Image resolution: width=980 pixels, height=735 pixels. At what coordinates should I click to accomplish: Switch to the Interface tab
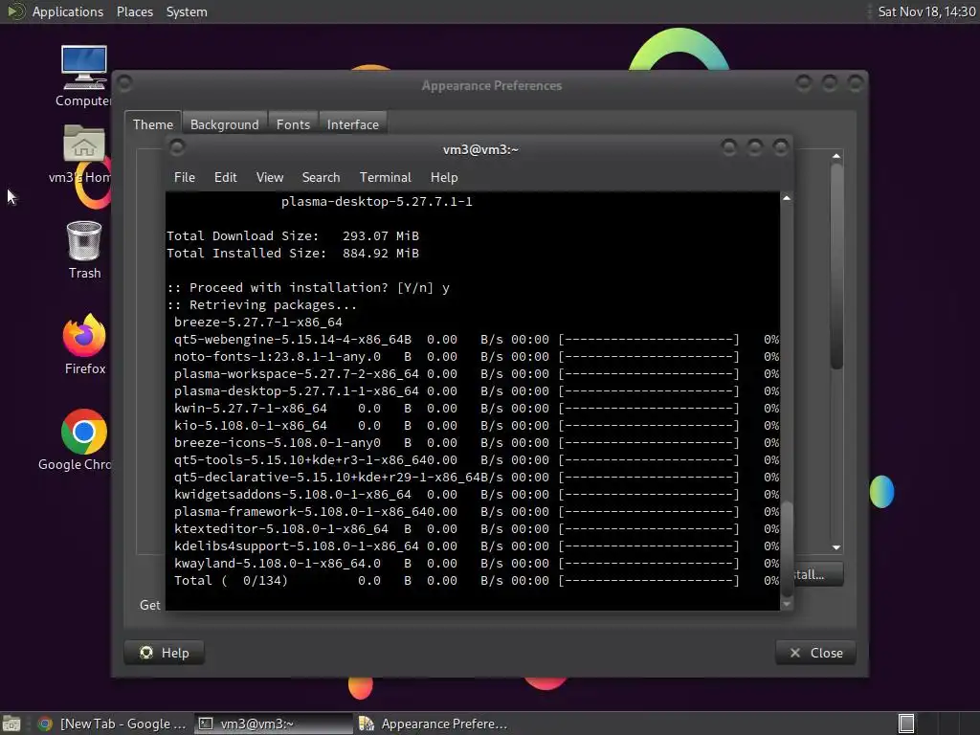pos(353,124)
